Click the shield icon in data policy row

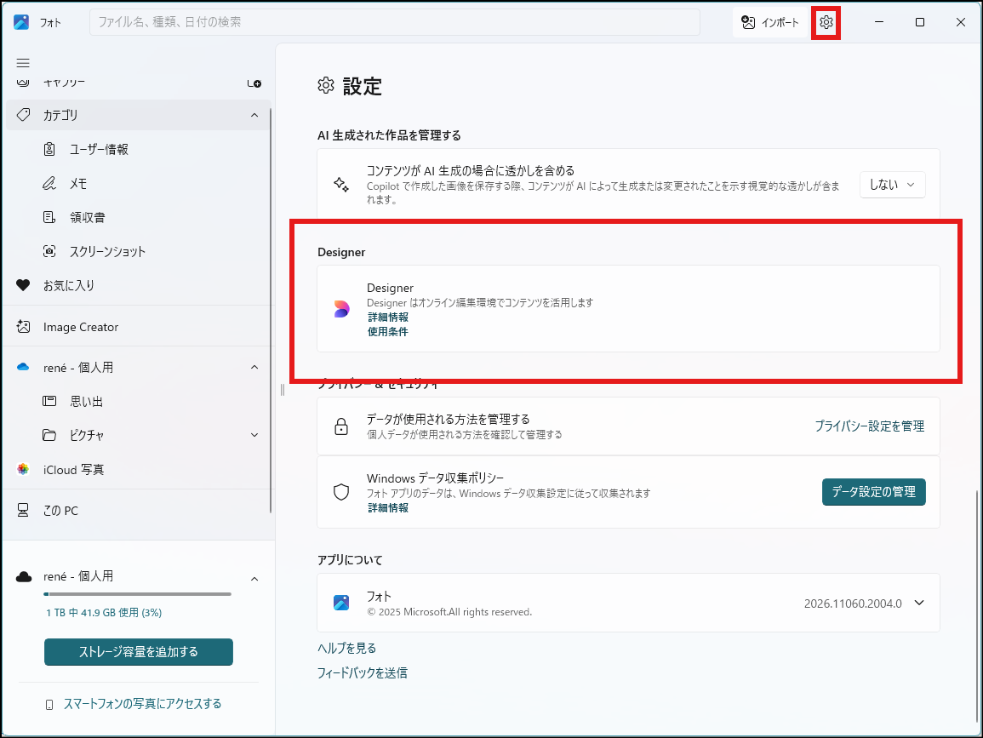pyautogui.click(x=341, y=492)
